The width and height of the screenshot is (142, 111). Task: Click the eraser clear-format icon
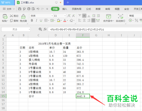pyautogui.click(x=71, y=20)
